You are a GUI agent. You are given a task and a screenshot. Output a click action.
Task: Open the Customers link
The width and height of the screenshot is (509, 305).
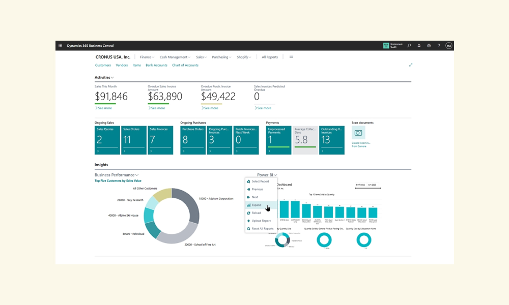pyautogui.click(x=103, y=65)
